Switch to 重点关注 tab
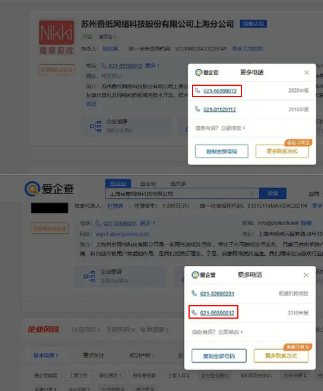This screenshot has width=323, height=391. [93, 355]
